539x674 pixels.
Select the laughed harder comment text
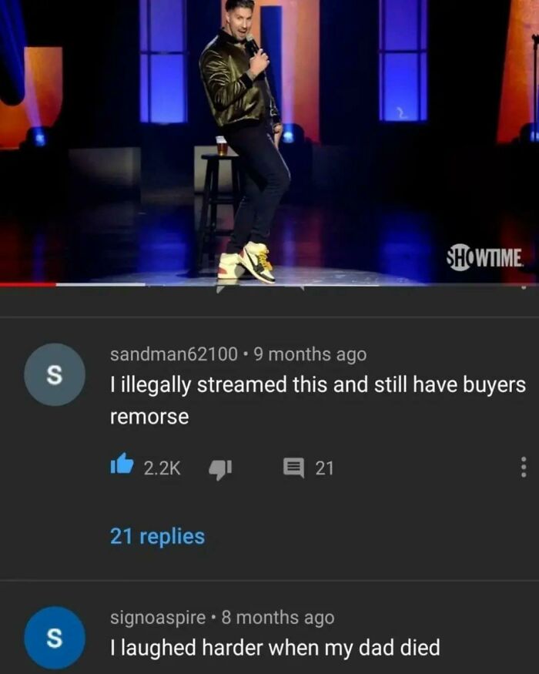tap(275, 647)
